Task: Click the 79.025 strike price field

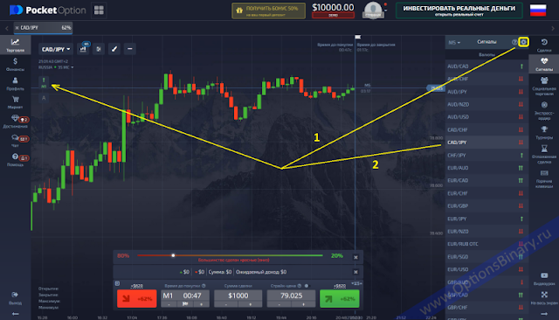Action: click(291, 296)
